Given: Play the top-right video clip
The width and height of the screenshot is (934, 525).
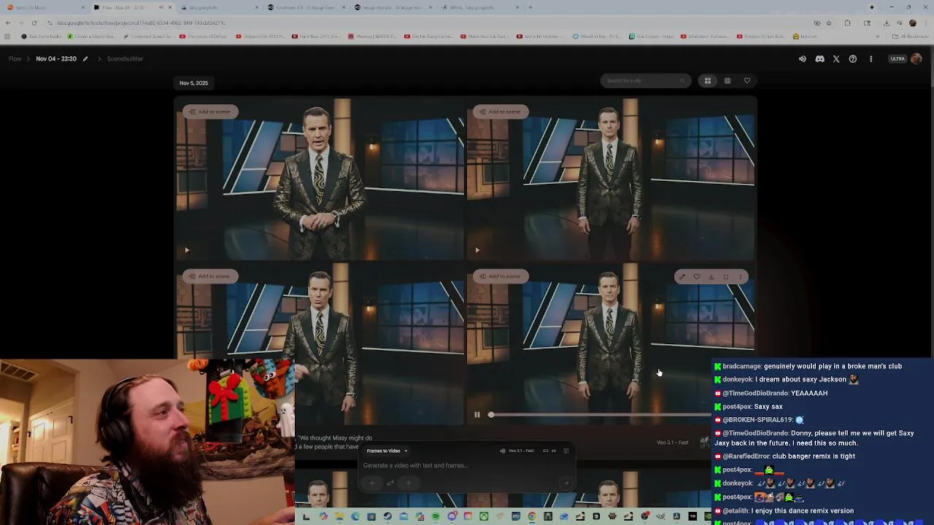Looking at the screenshot, I should coord(477,250).
